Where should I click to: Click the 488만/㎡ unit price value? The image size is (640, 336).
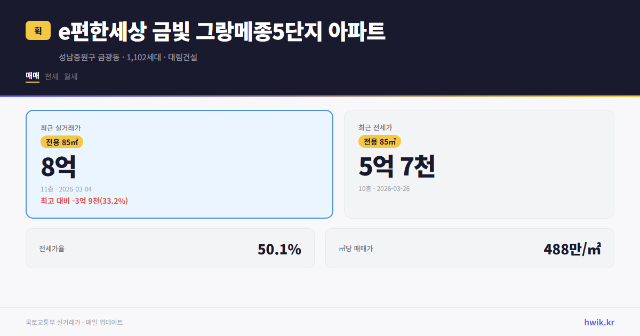(x=572, y=248)
